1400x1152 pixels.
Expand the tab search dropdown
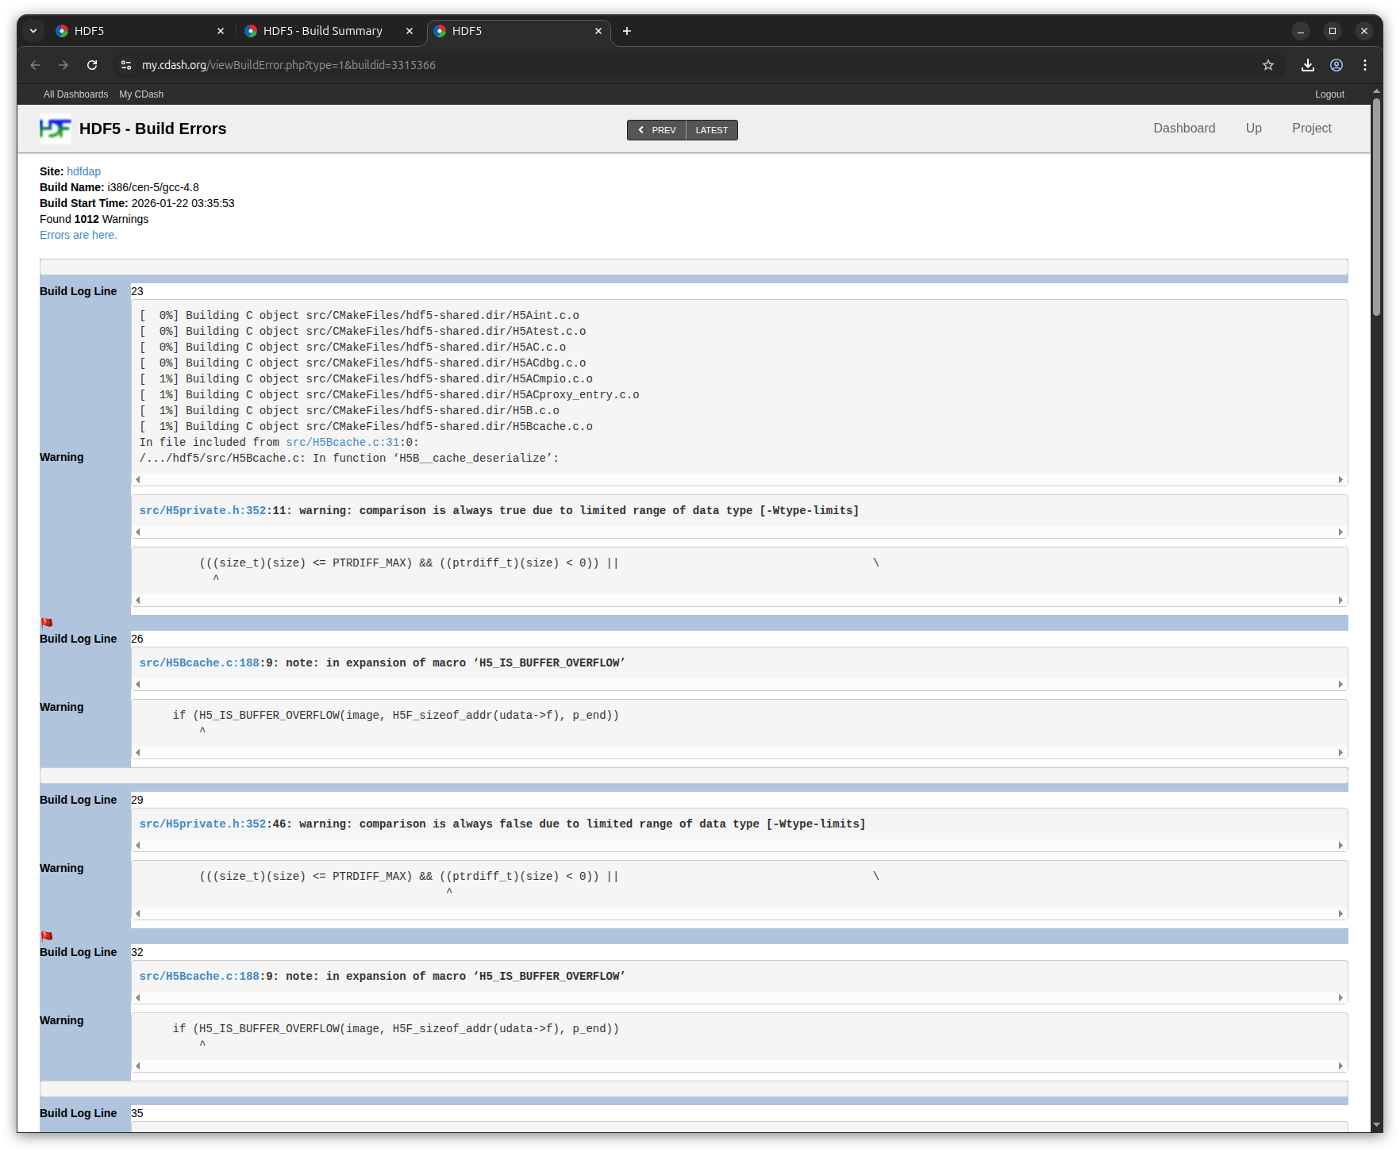point(33,31)
